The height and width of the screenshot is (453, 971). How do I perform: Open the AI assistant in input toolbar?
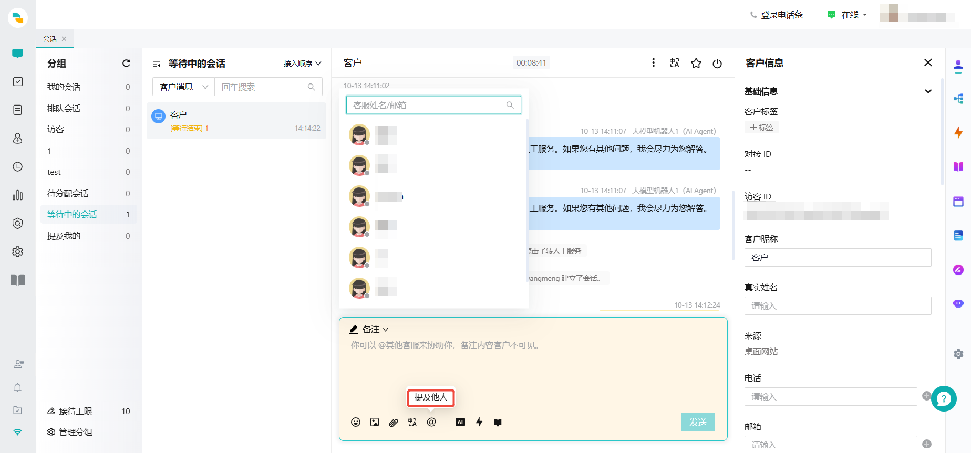pos(460,422)
